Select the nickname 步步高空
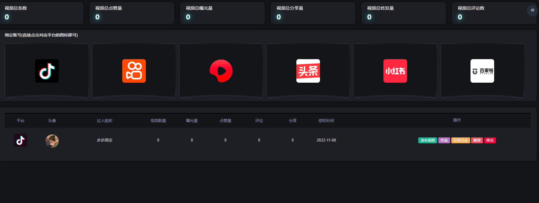 104,140
